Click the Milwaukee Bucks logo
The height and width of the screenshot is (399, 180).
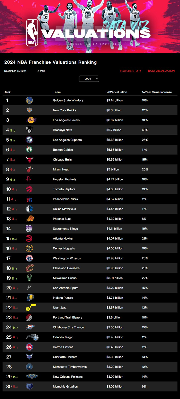[29, 278]
